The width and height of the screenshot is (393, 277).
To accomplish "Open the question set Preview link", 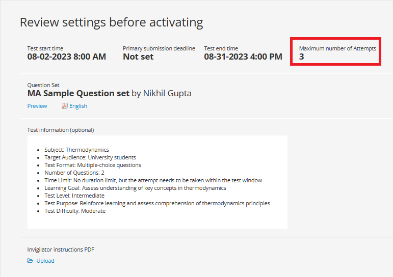I will pos(37,106).
